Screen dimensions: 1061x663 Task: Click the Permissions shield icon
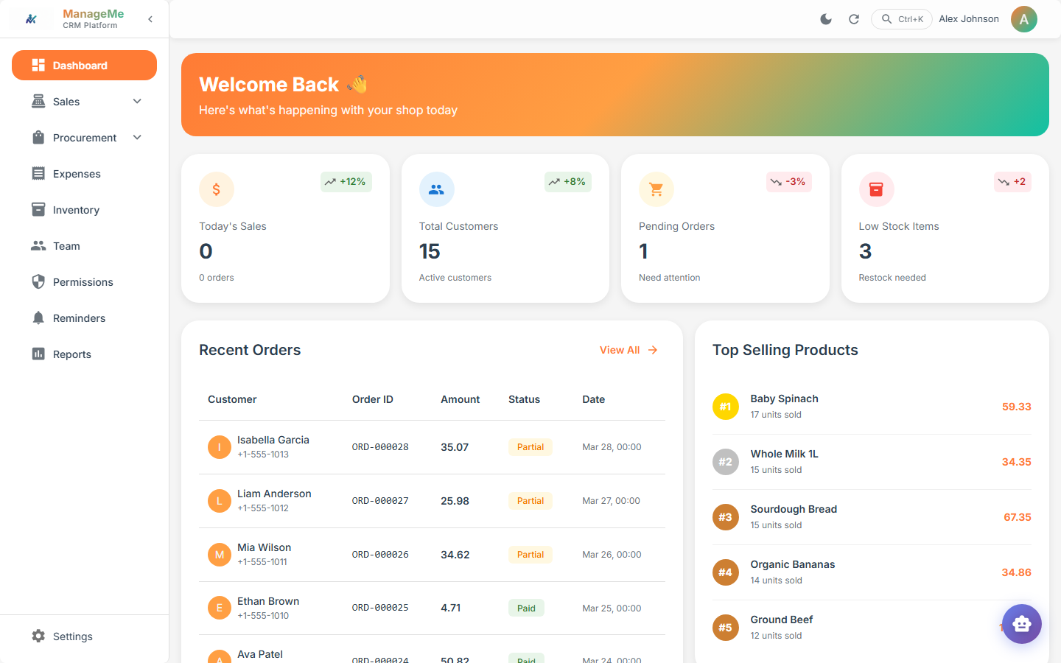[38, 281]
